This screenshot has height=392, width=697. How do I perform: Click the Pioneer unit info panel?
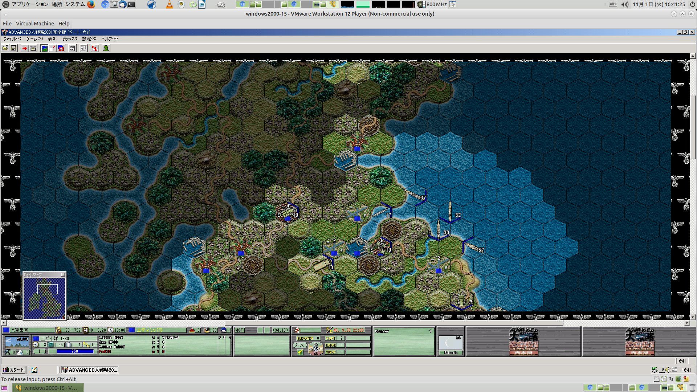(x=404, y=341)
